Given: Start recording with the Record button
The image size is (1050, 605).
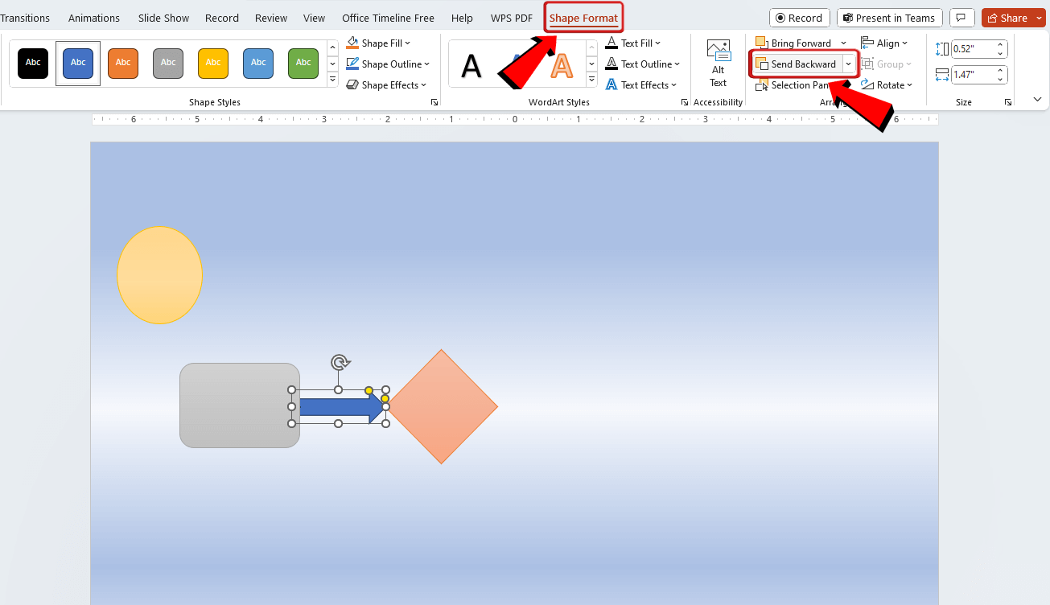Looking at the screenshot, I should (799, 17).
